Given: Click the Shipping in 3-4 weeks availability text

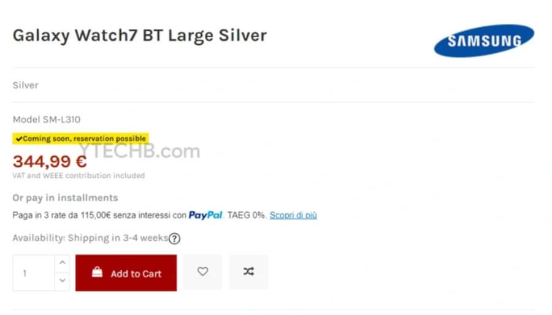Looking at the screenshot, I should [118, 238].
